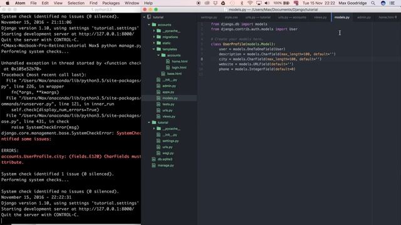
Task: Open Spotlight search magnifier
Action: [373, 3]
